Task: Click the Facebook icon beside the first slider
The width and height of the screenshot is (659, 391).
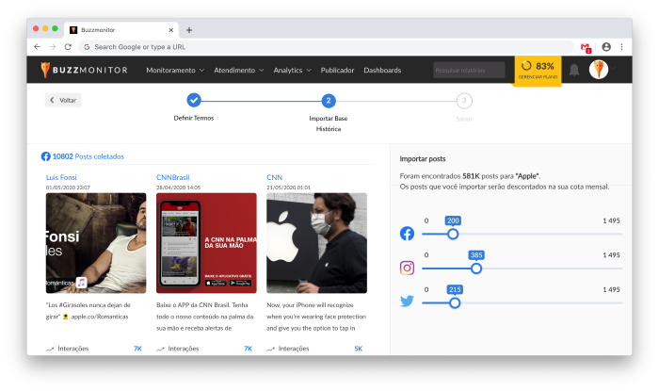Action: [408, 233]
